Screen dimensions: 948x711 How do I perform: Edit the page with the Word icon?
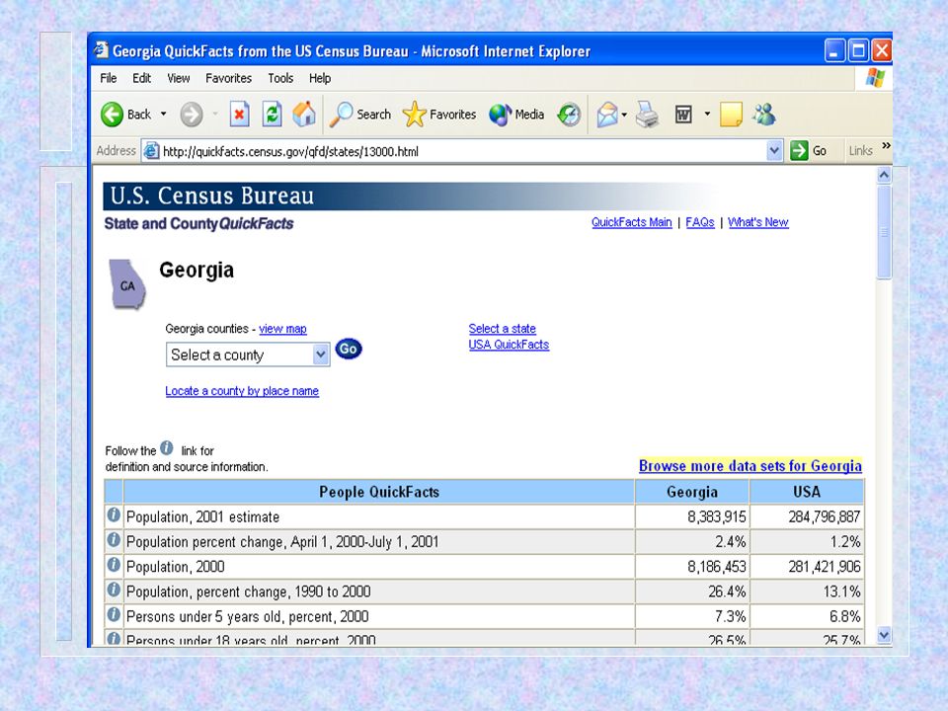tap(683, 115)
